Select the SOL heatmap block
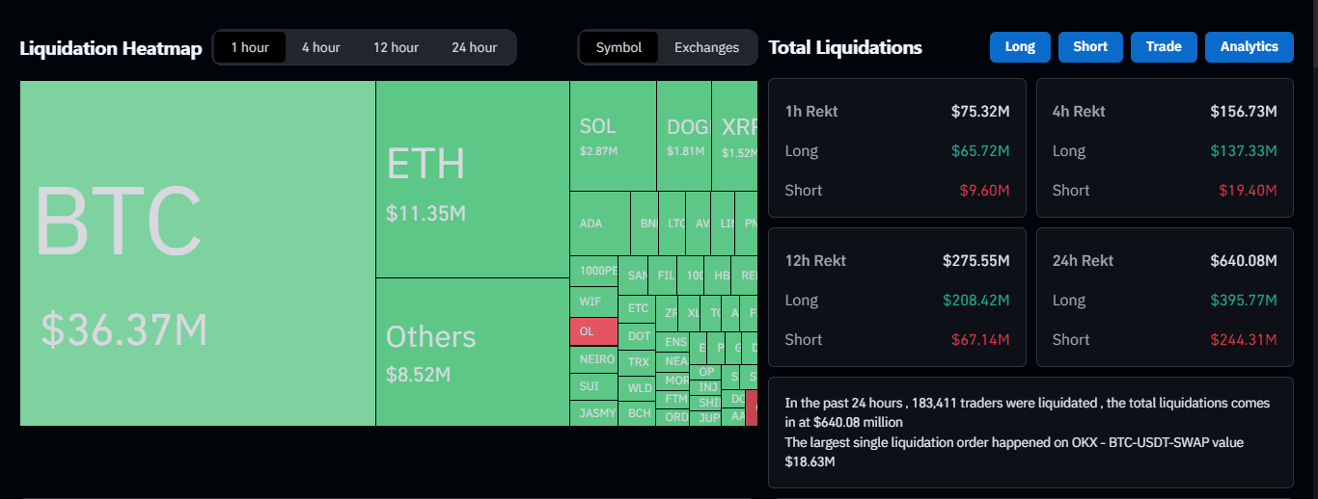The height and width of the screenshot is (499, 1318). point(612,136)
